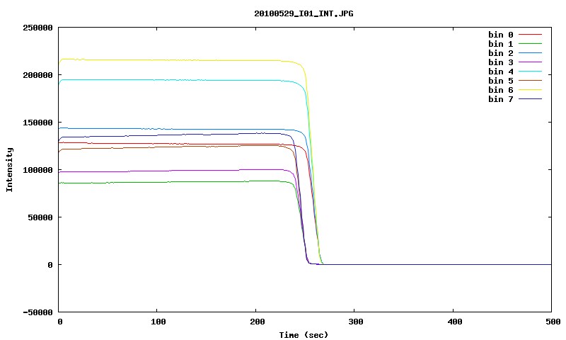Click the 250000 y-axis tick label

pyautogui.click(x=37, y=28)
